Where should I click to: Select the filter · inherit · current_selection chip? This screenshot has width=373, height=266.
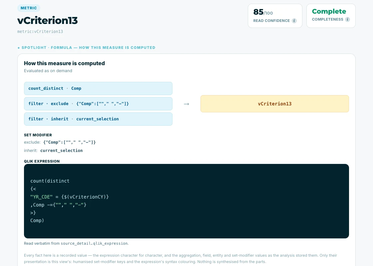click(98, 119)
